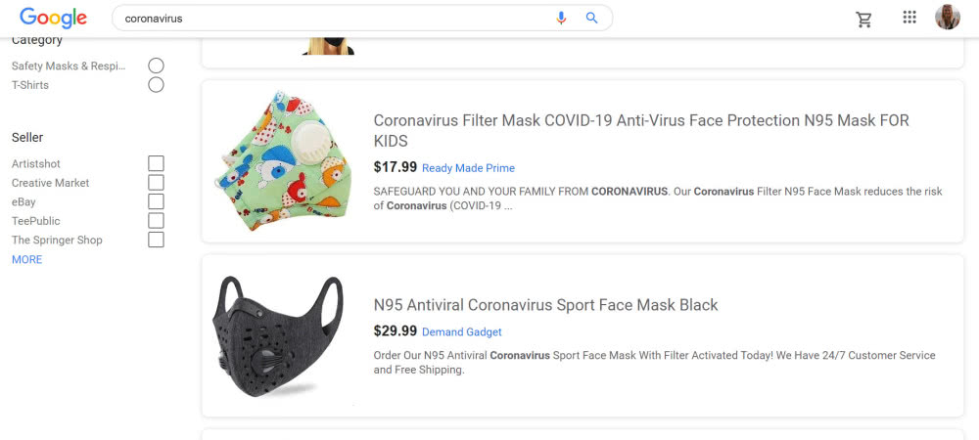Visit the Demand Gadget seller link
Image resolution: width=979 pixels, height=440 pixels.
[462, 332]
